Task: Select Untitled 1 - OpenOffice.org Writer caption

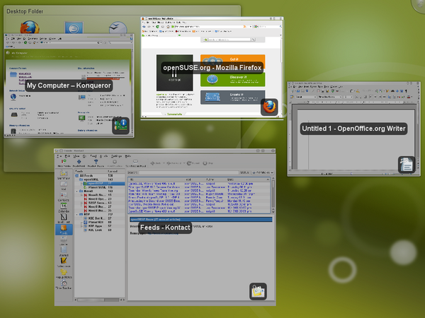Action: click(x=353, y=129)
